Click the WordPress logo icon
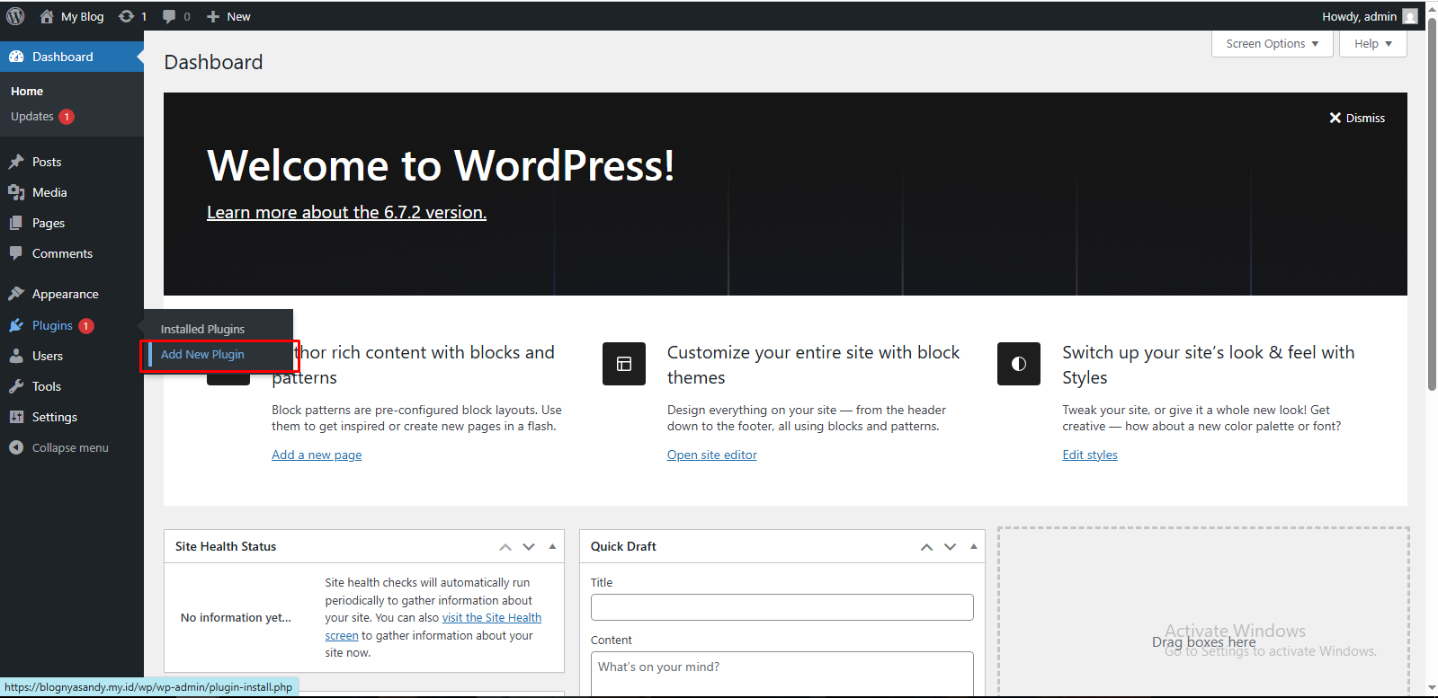1438x698 pixels. pos(15,16)
